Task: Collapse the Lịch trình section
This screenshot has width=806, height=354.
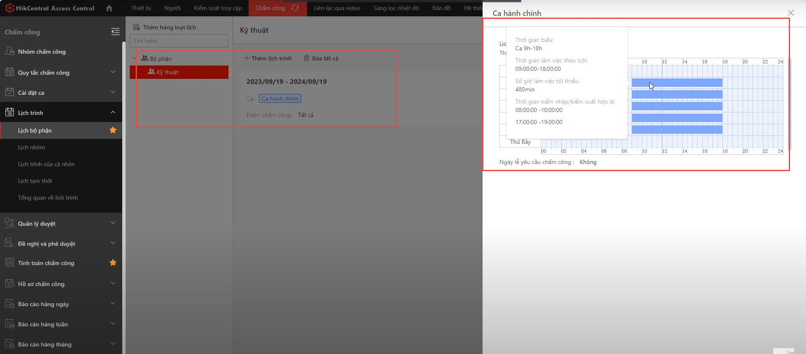Action: pyautogui.click(x=113, y=112)
